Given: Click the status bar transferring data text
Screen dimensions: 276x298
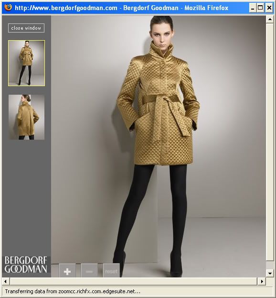Looking at the screenshot, I should [x=73, y=291].
